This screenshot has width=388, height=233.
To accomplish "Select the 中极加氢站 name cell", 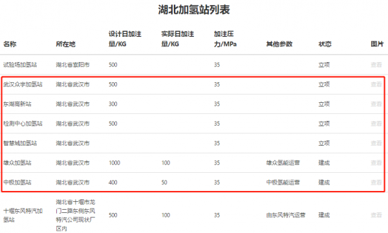I will (17, 183).
